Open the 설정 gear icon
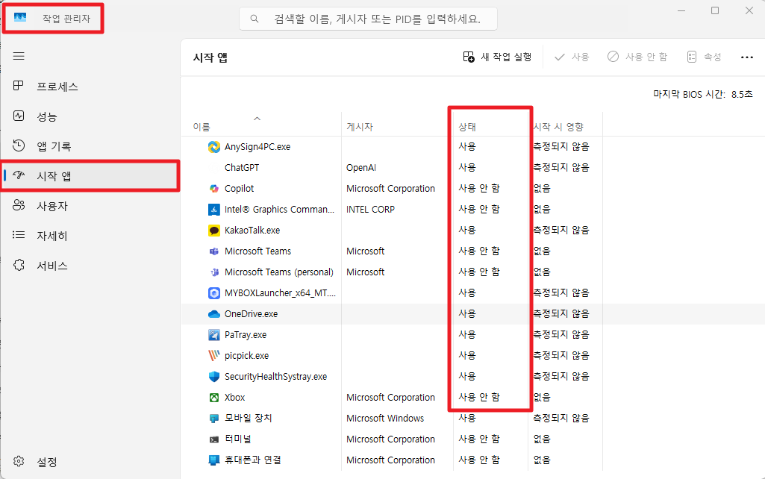The width and height of the screenshot is (765, 479). point(19,461)
